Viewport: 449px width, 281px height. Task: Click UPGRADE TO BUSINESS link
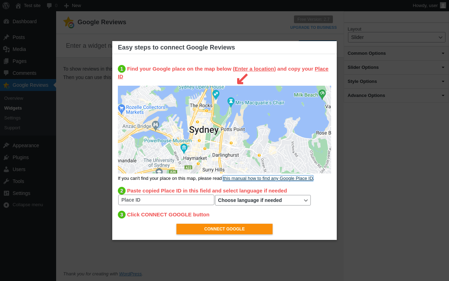coord(313,27)
